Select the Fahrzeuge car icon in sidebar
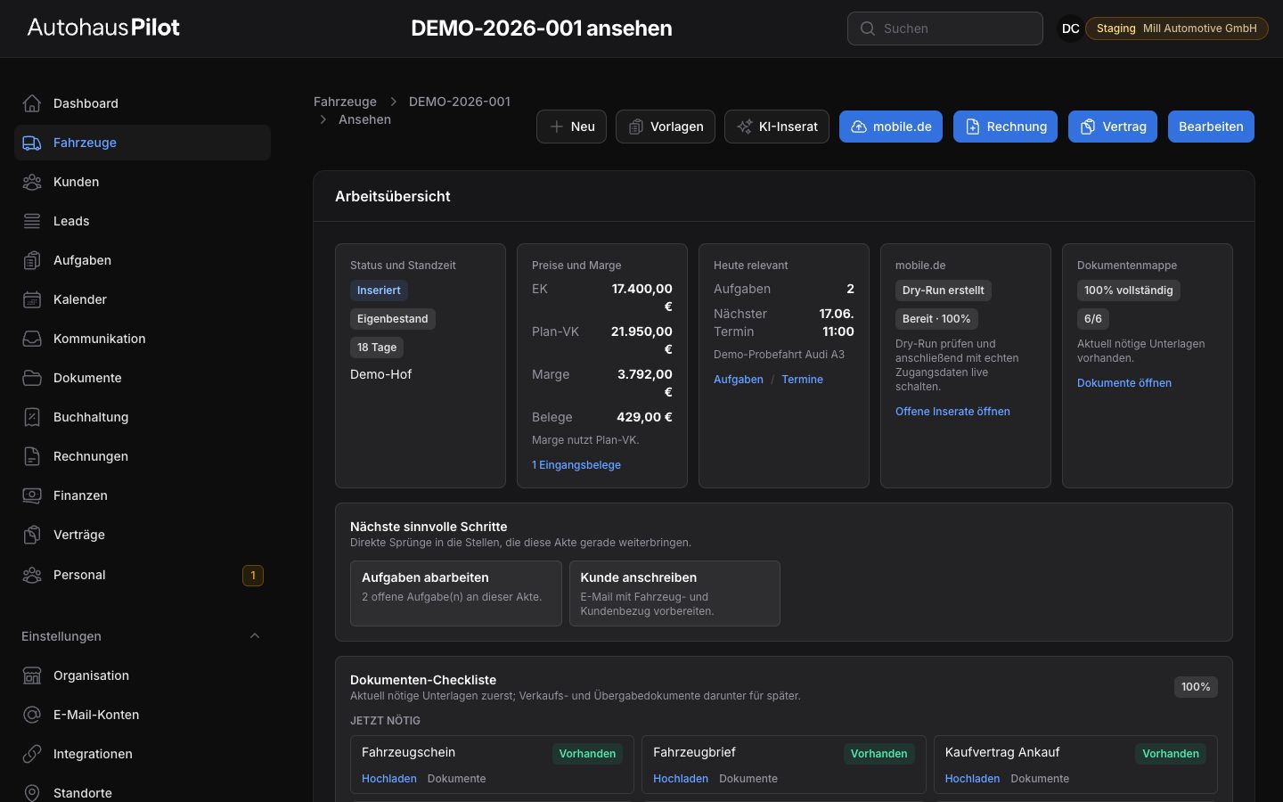 pyautogui.click(x=32, y=143)
